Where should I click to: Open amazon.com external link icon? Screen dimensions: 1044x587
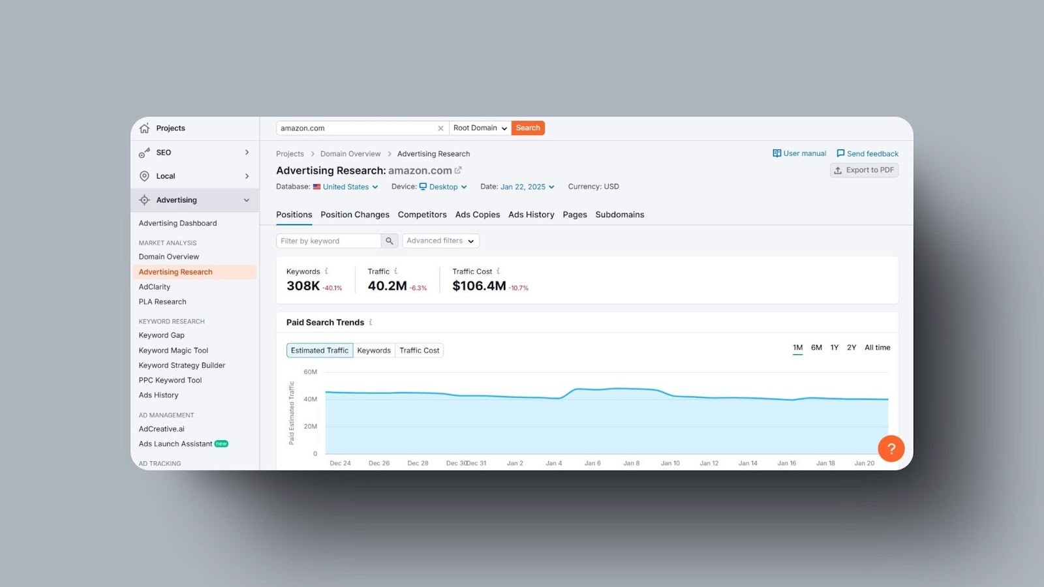tap(458, 170)
